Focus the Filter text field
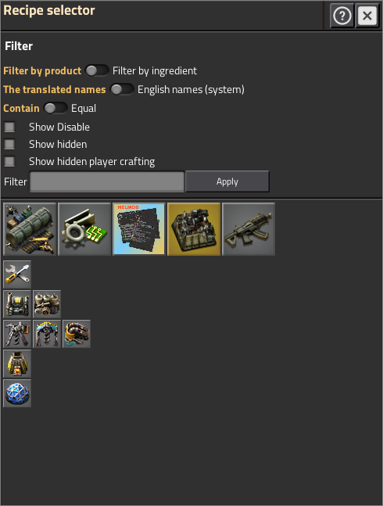Viewport: 383px width, 506px height. 107,181
